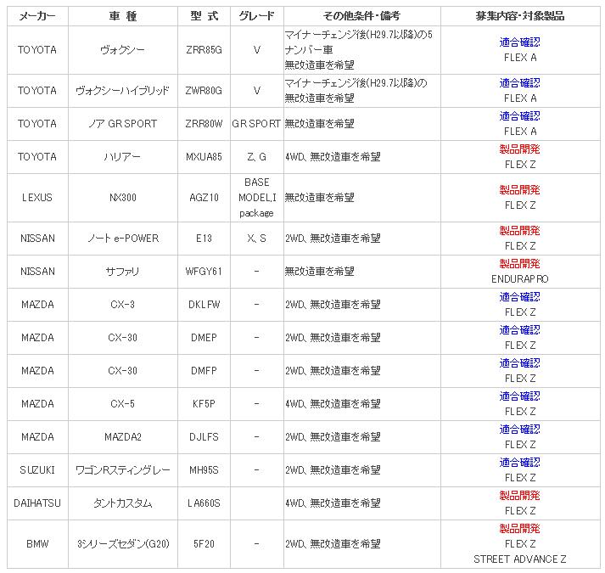Click model code DMFP
The height and width of the screenshot is (573, 605).
(x=204, y=371)
